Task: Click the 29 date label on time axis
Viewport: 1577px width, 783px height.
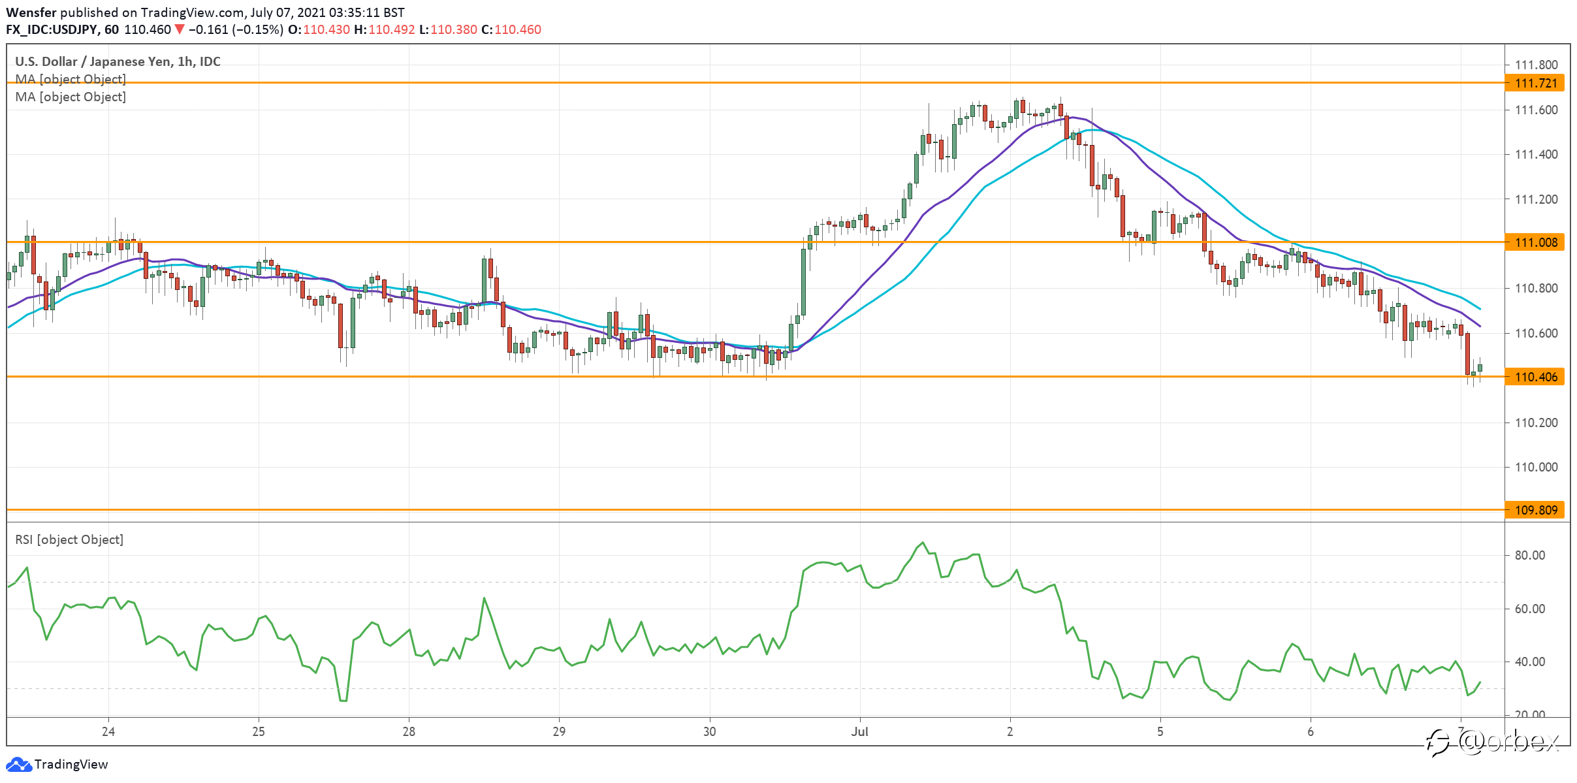Action: pos(559,731)
